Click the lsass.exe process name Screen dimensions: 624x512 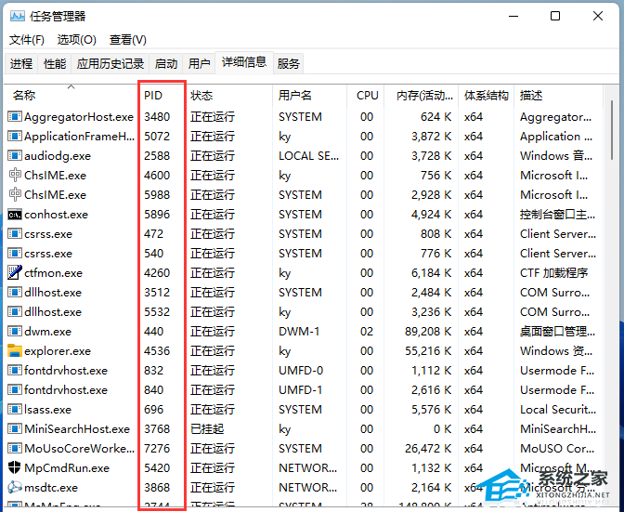[x=47, y=409]
